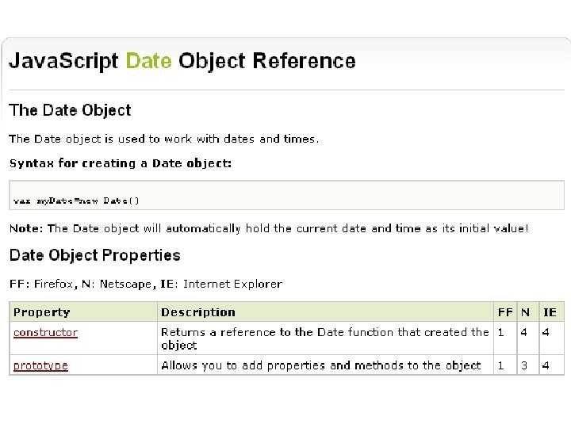Screen dimensions: 571x428
Task: Click the Description column header
Action: pyautogui.click(x=198, y=312)
